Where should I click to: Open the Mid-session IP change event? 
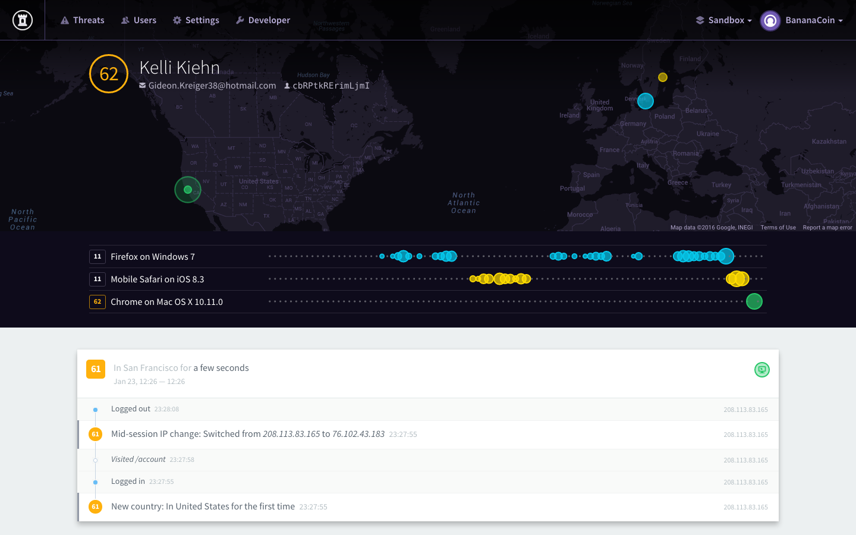coord(248,435)
